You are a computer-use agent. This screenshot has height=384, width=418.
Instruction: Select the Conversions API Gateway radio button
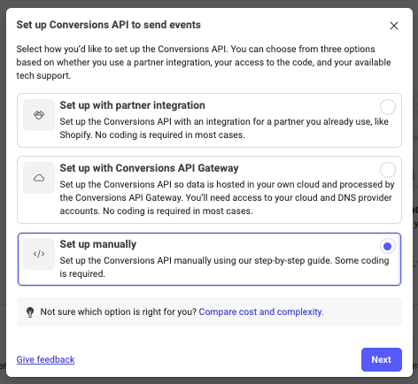[x=387, y=170]
